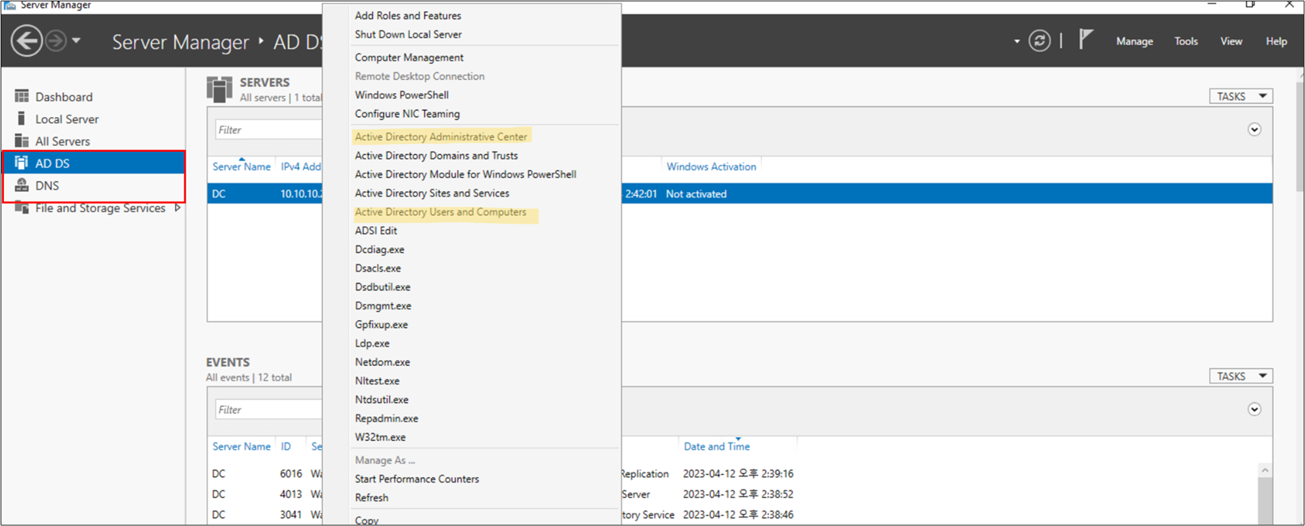Open Active Directory Module for Windows PowerShell
1305x526 pixels.
466,174
